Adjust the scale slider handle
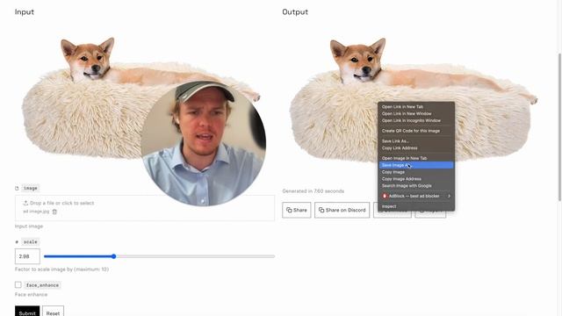 113,256
